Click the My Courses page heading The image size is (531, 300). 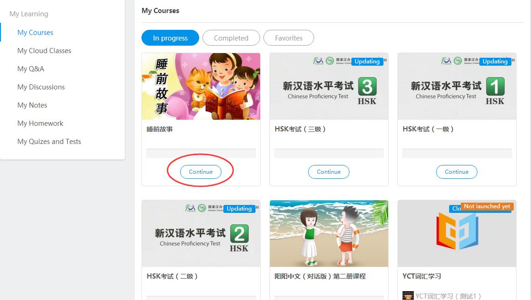pos(161,11)
